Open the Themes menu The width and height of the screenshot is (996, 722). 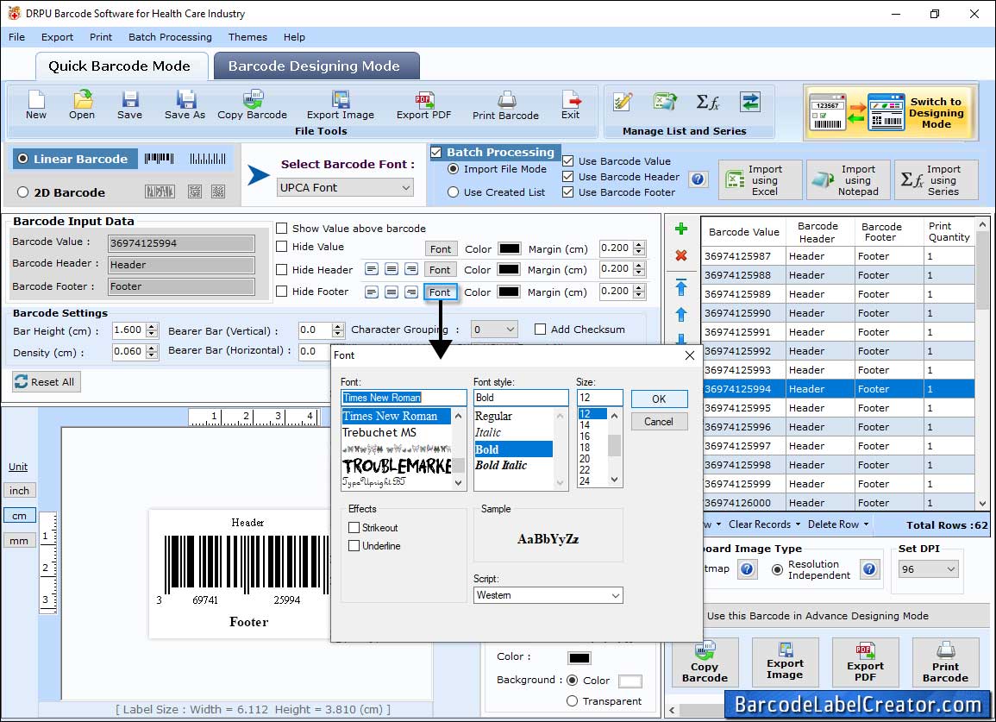click(x=247, y=37)
